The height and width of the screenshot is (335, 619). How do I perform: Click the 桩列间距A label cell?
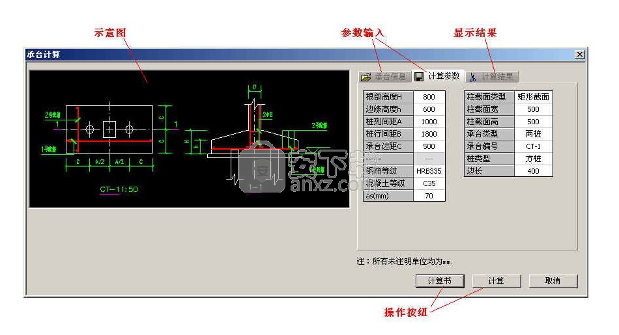pos(388,122)
